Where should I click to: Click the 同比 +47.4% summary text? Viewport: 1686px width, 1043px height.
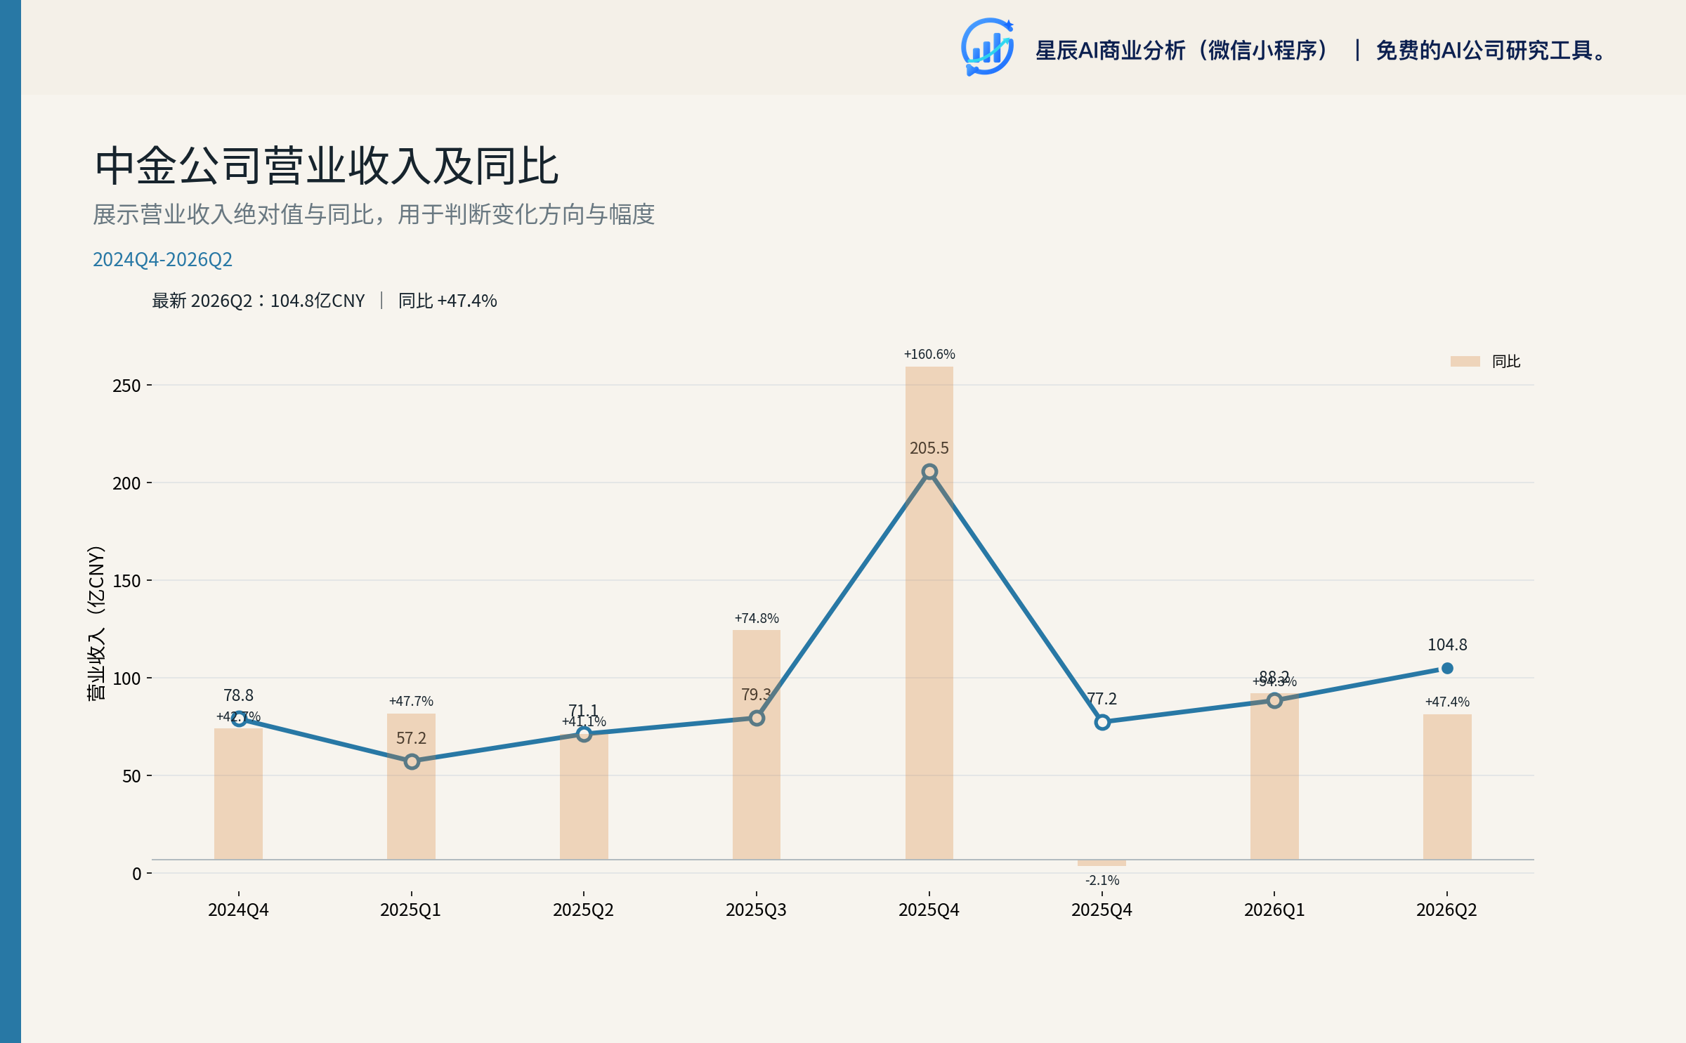(x=447, y=301)
